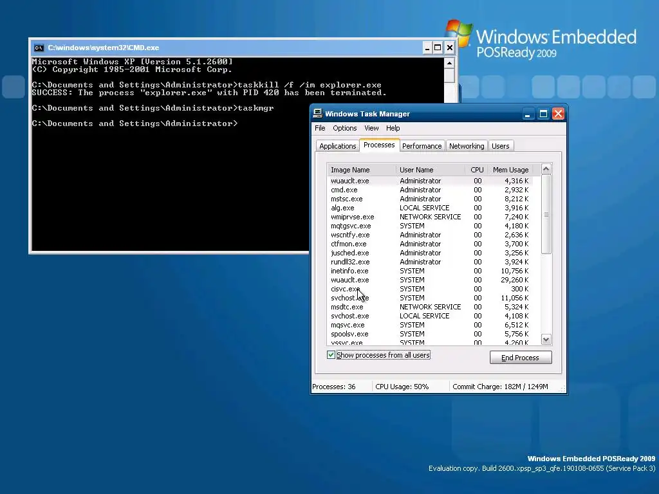Switch to the Applications tab
Viewport: 659px width, 494px height.
[337, 146]
